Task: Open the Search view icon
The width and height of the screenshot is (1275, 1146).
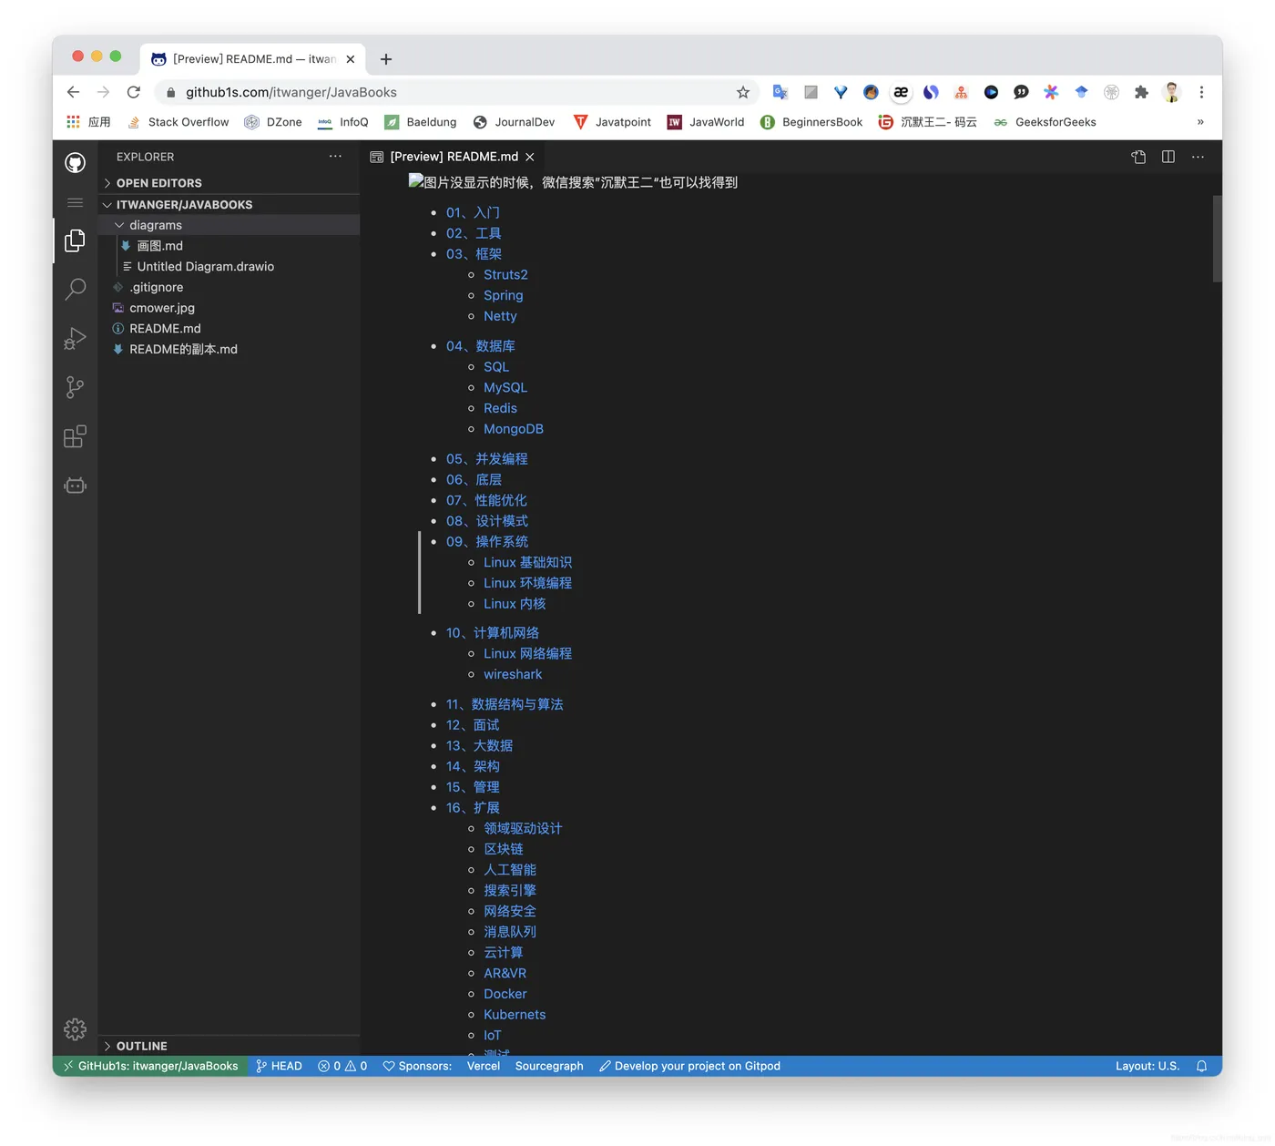Action: coord(76,290)
